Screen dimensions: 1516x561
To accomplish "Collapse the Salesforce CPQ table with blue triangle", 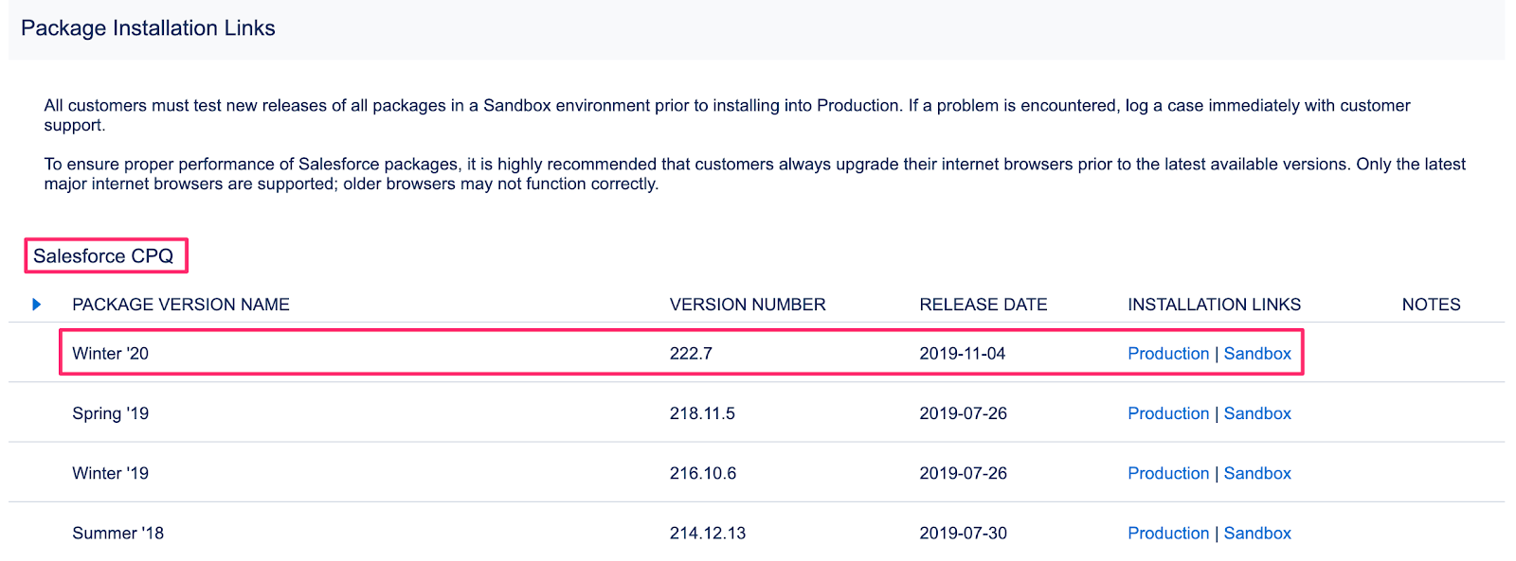I will 37,305.
